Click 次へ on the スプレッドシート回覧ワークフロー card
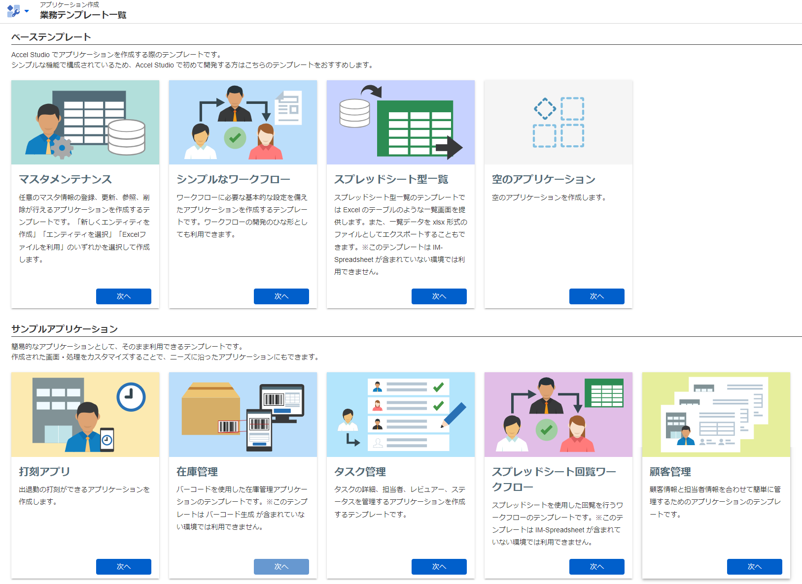This screenshot has width=802, height=584. (597, 567)
